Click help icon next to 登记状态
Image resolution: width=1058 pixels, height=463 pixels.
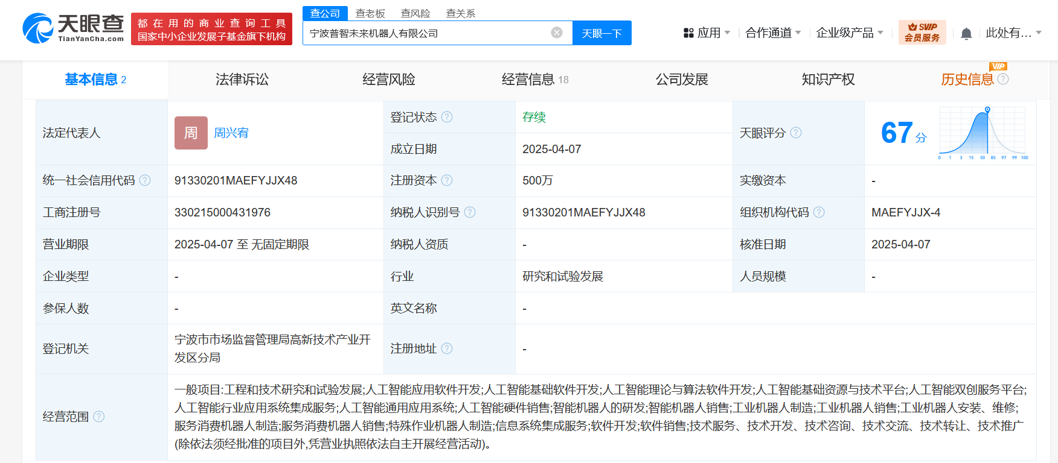pos(447,117)
